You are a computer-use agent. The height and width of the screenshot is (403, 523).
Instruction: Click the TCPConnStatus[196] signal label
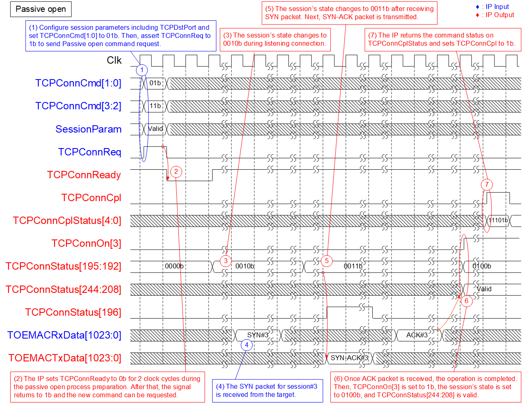point(73,312)
